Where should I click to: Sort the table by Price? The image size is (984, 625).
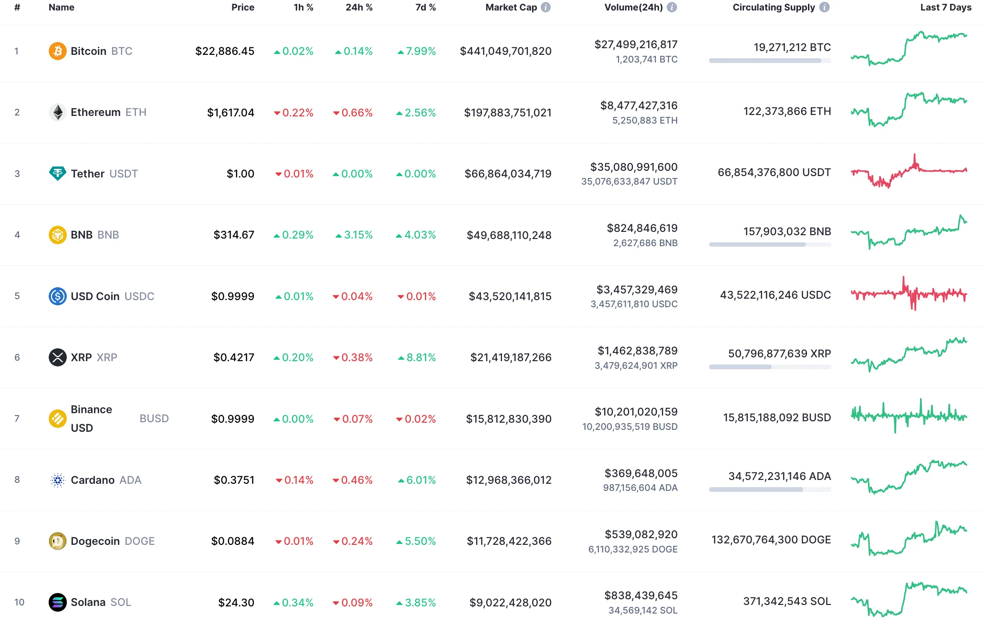click(243, 7)
